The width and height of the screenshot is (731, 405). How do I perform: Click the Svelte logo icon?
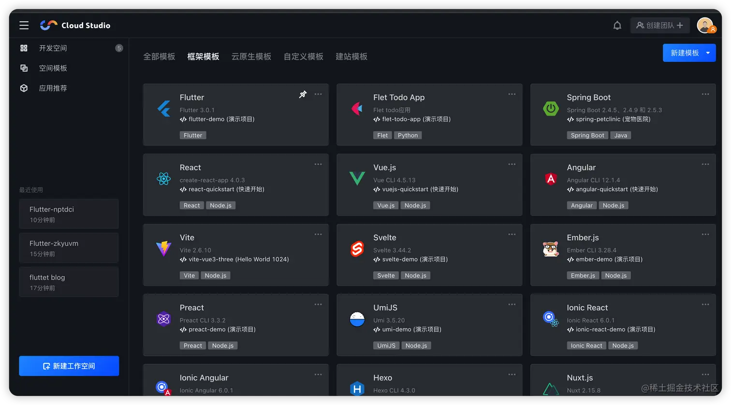[x=357, y=249]
